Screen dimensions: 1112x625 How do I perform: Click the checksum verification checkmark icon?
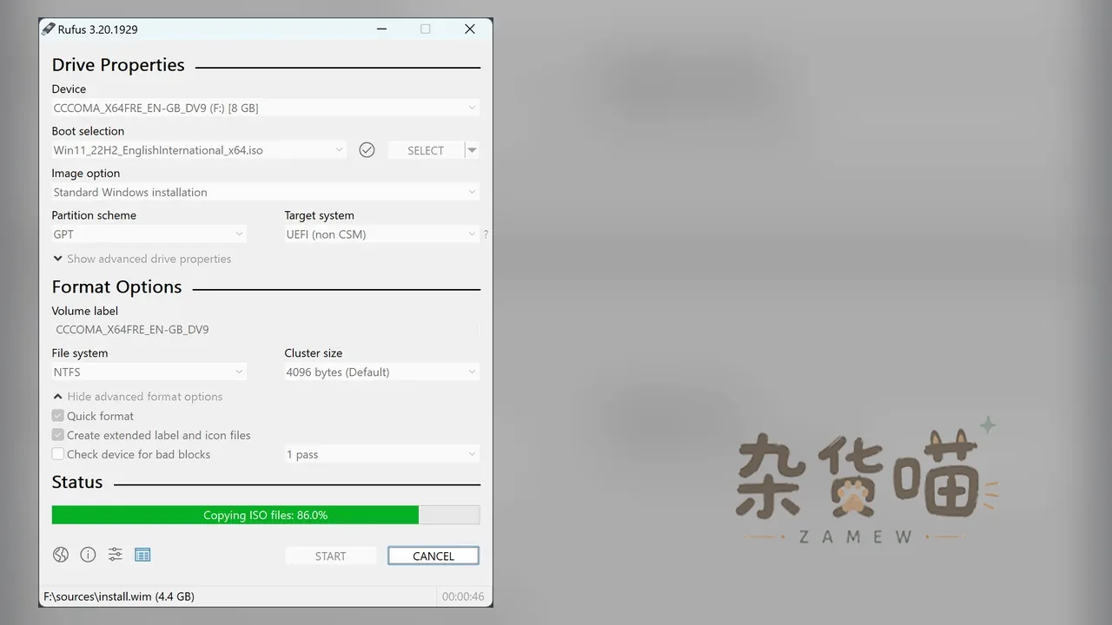tap(367, 150)
